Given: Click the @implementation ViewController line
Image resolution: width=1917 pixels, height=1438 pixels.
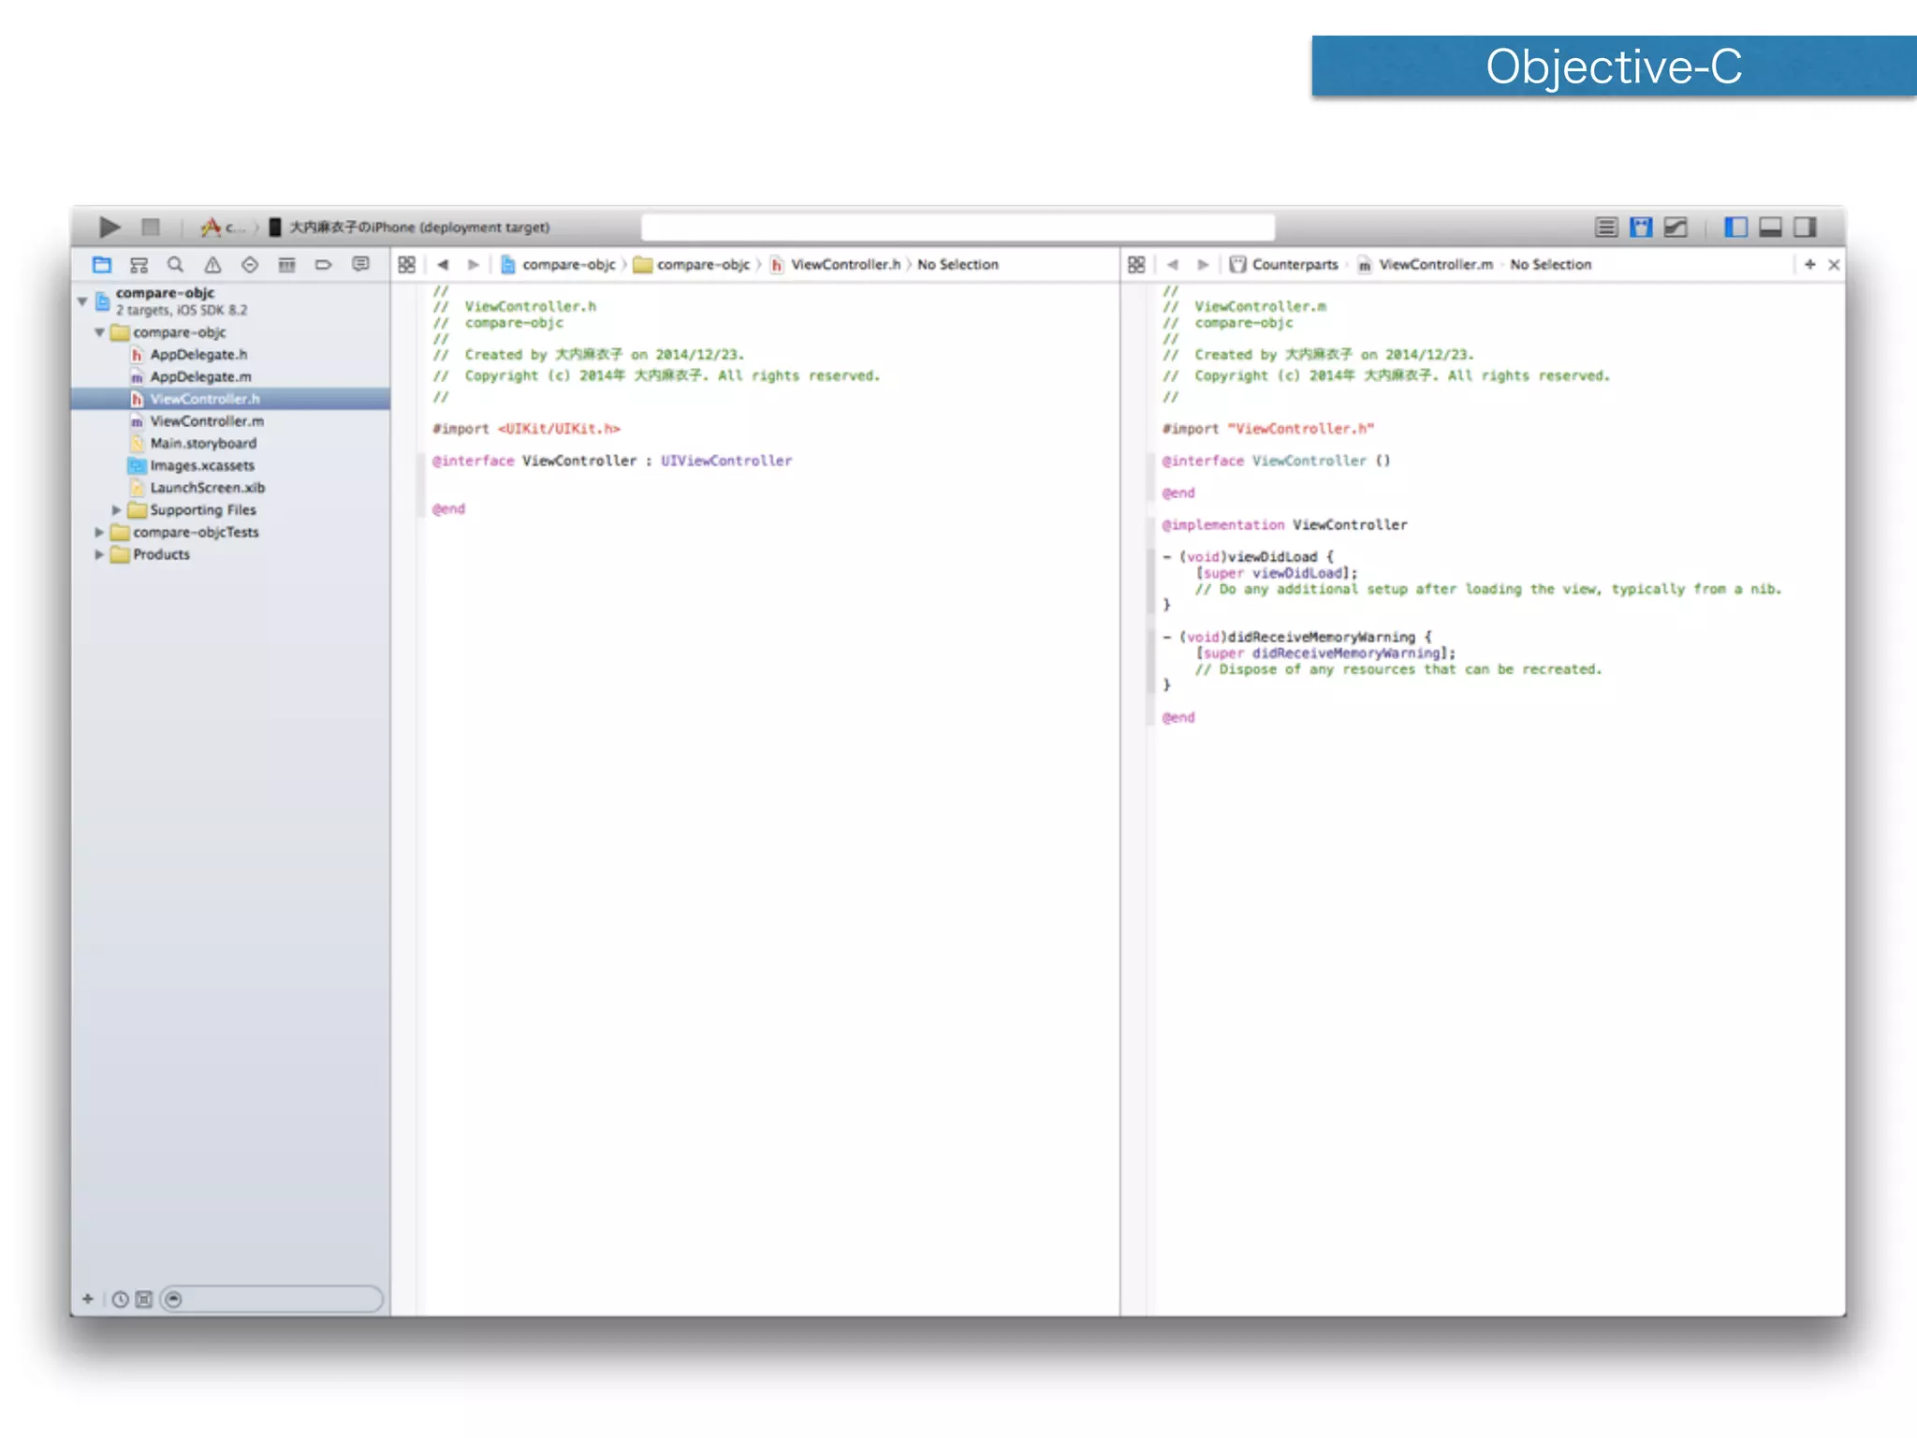Looking at the screenshot, I should coord(1284,525).
